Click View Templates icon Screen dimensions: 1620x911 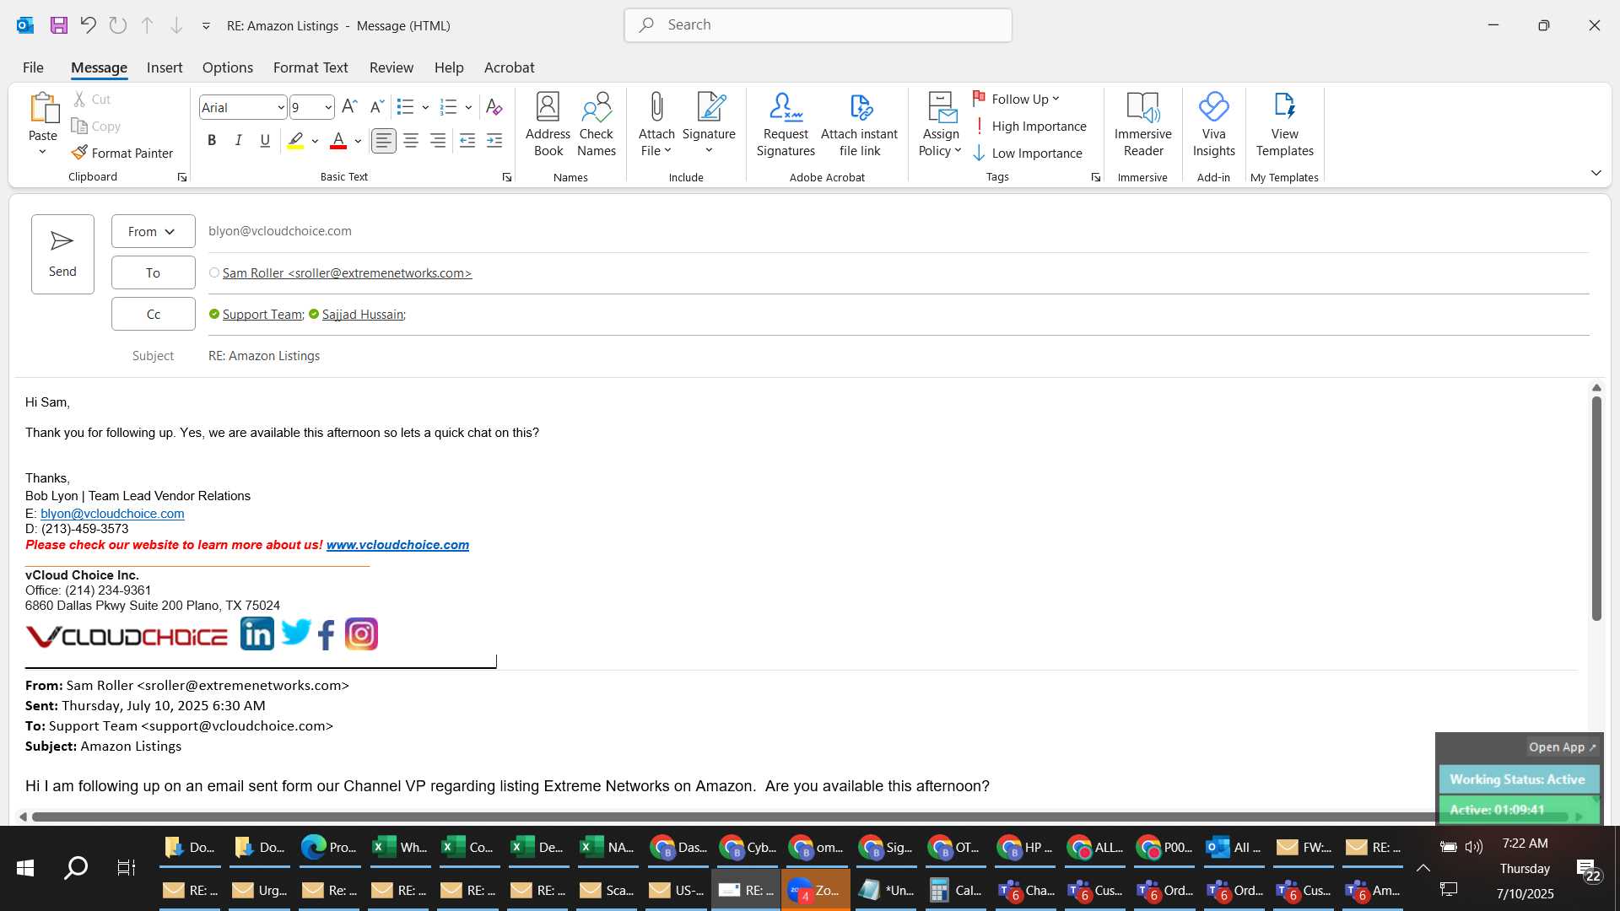[x=1284, y=125]
